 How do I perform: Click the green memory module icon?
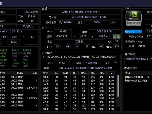pos(117,36)
